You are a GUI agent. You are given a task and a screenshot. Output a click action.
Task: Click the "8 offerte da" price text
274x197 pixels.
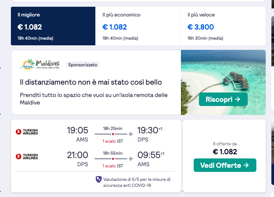click(225, 144)
